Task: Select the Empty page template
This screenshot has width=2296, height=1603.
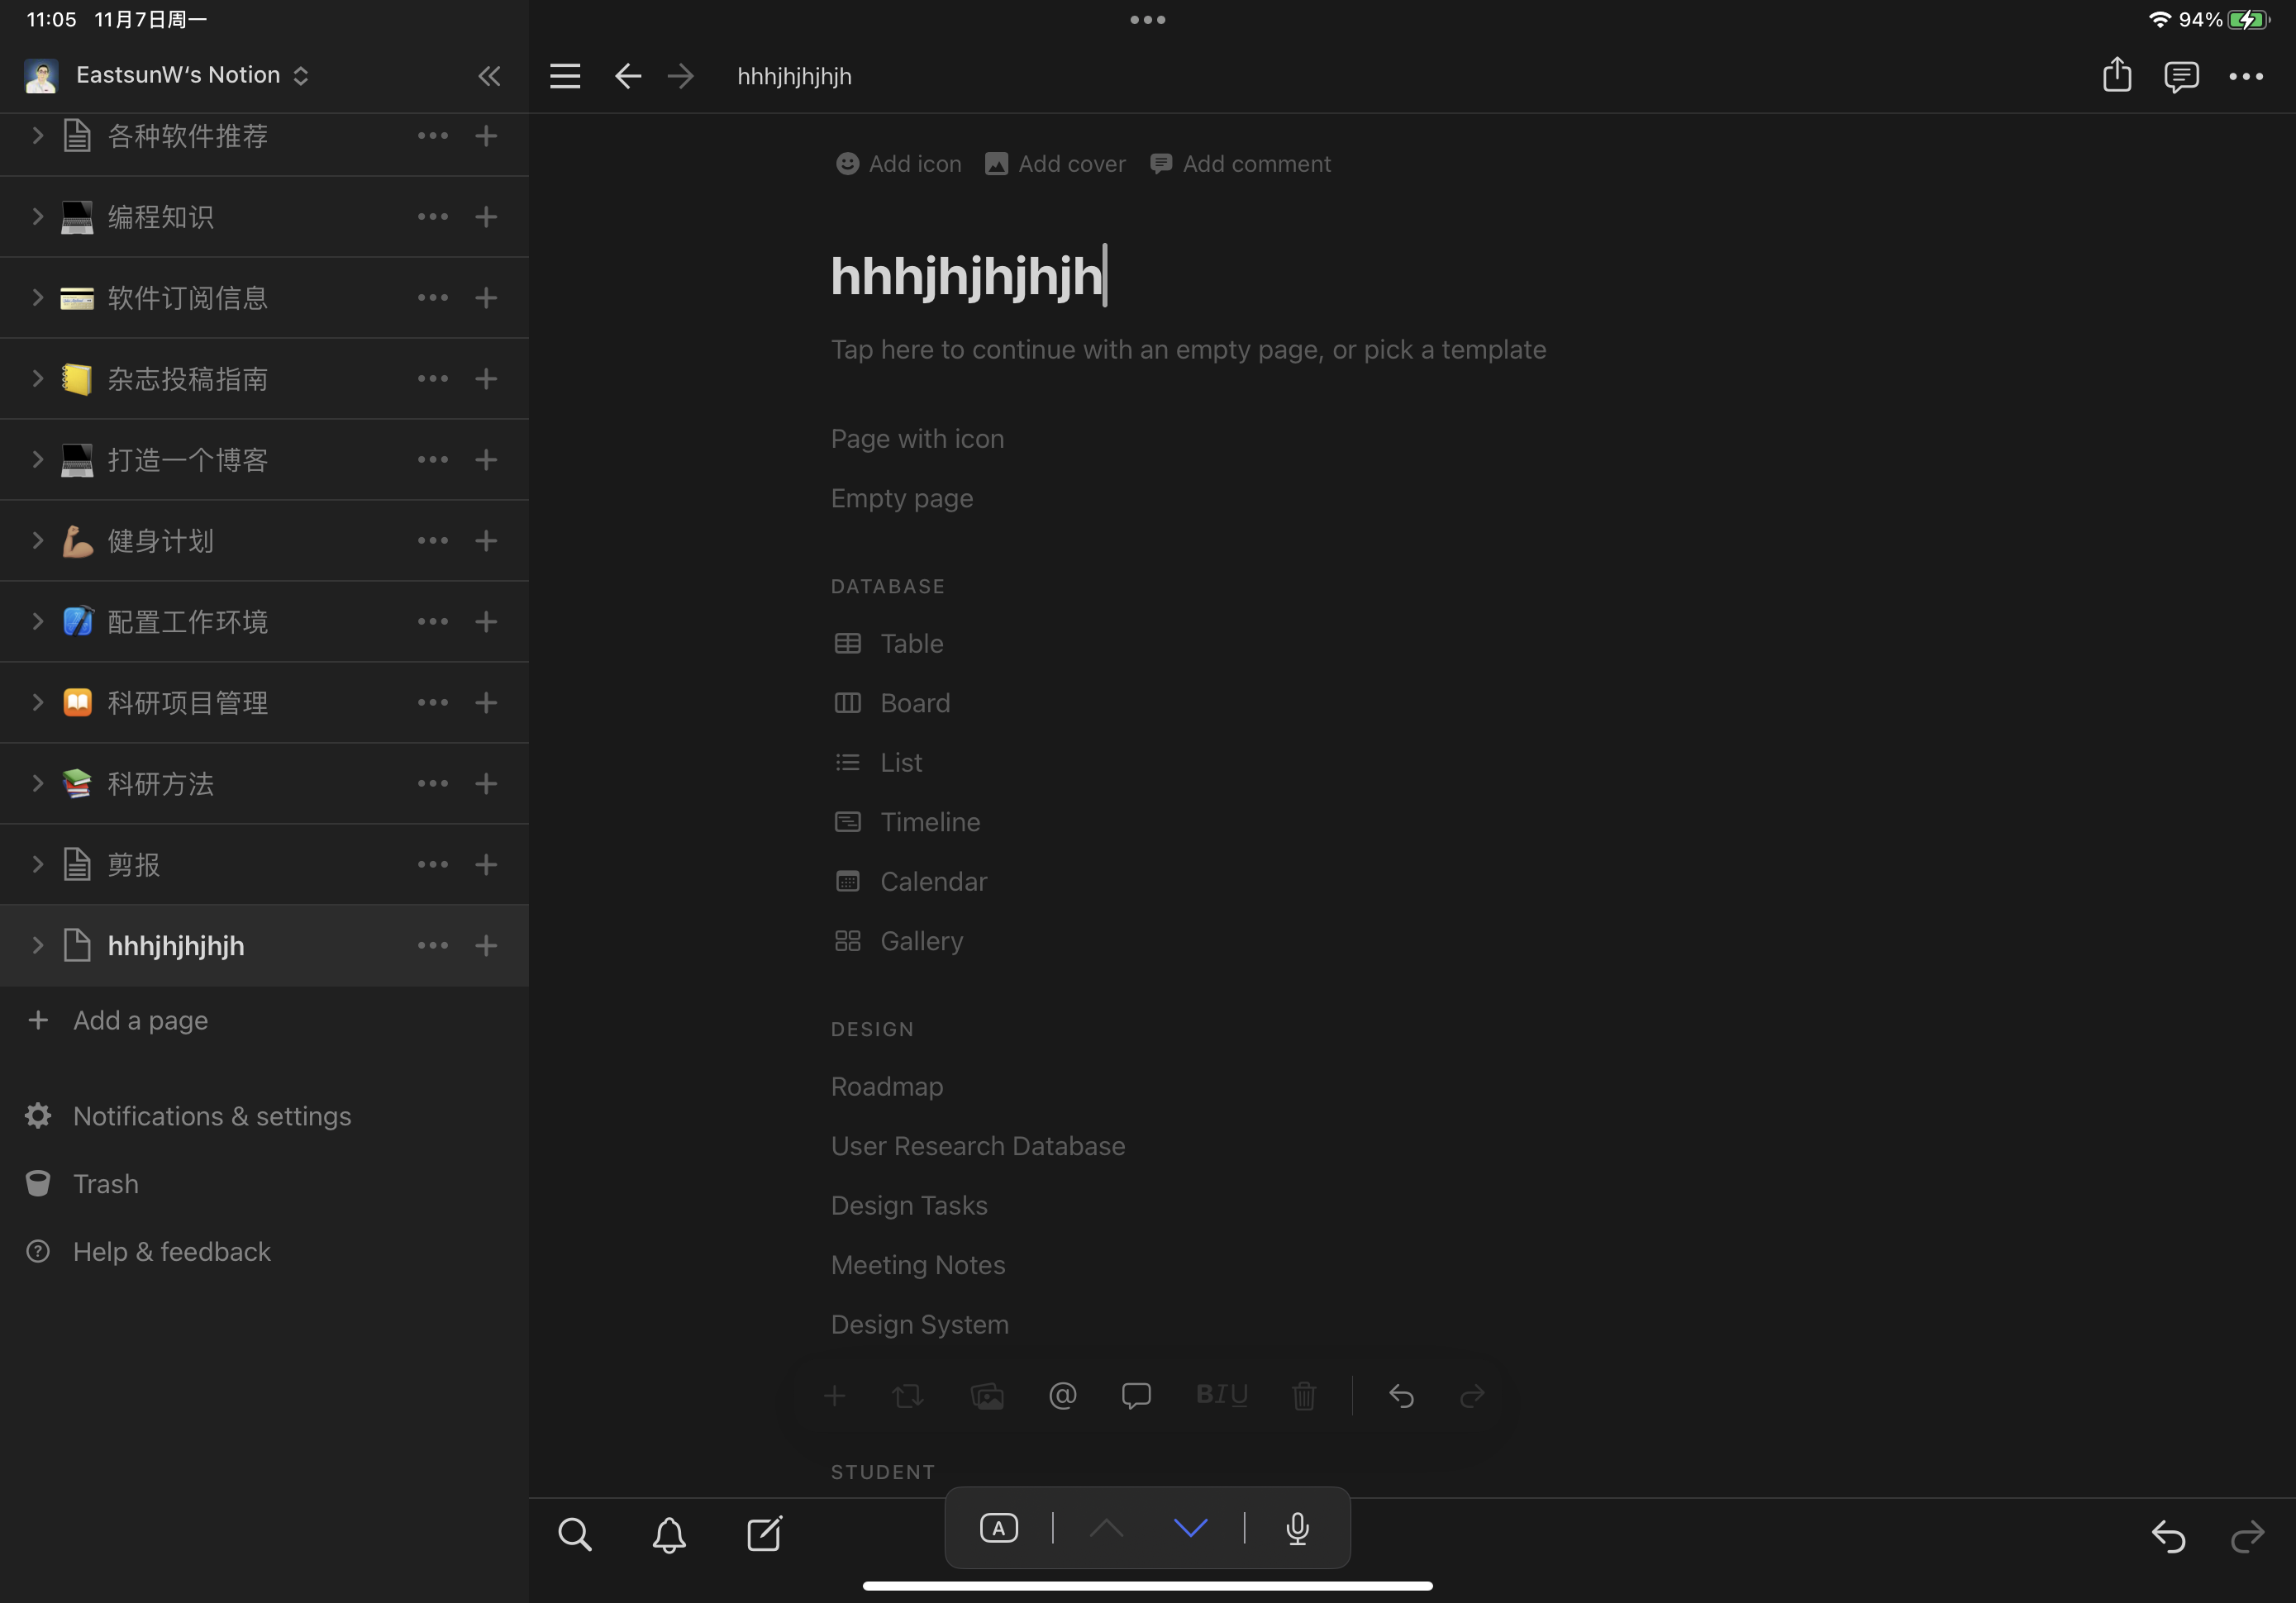Action: click(x=901, y=497)
